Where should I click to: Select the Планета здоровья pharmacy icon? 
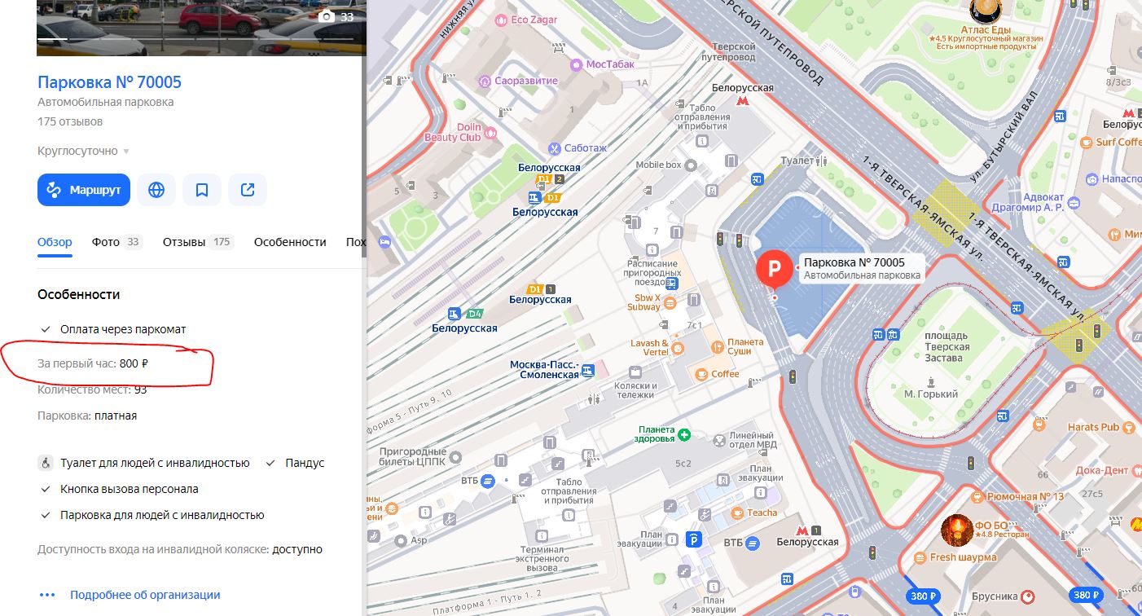684,434
